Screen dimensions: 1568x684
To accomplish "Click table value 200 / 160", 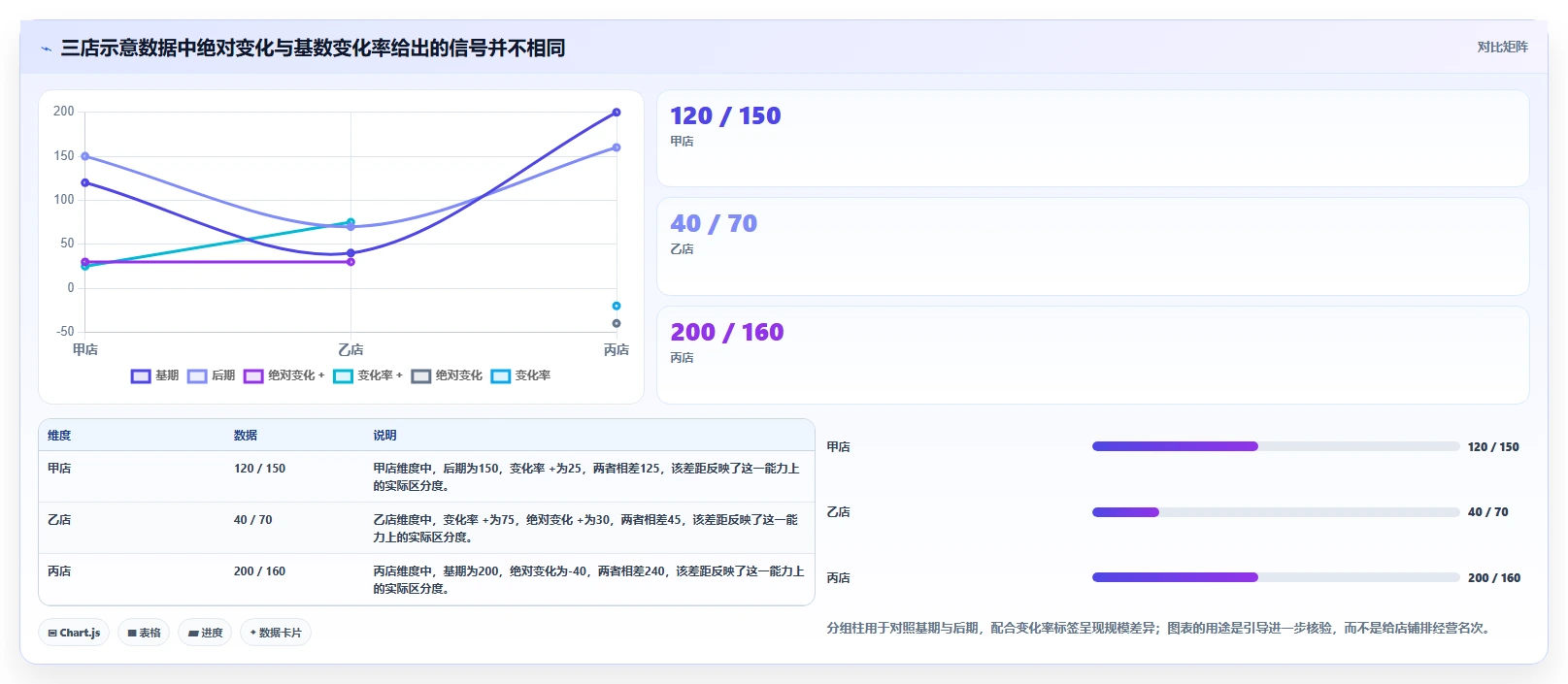I will [x=259, y=571].
